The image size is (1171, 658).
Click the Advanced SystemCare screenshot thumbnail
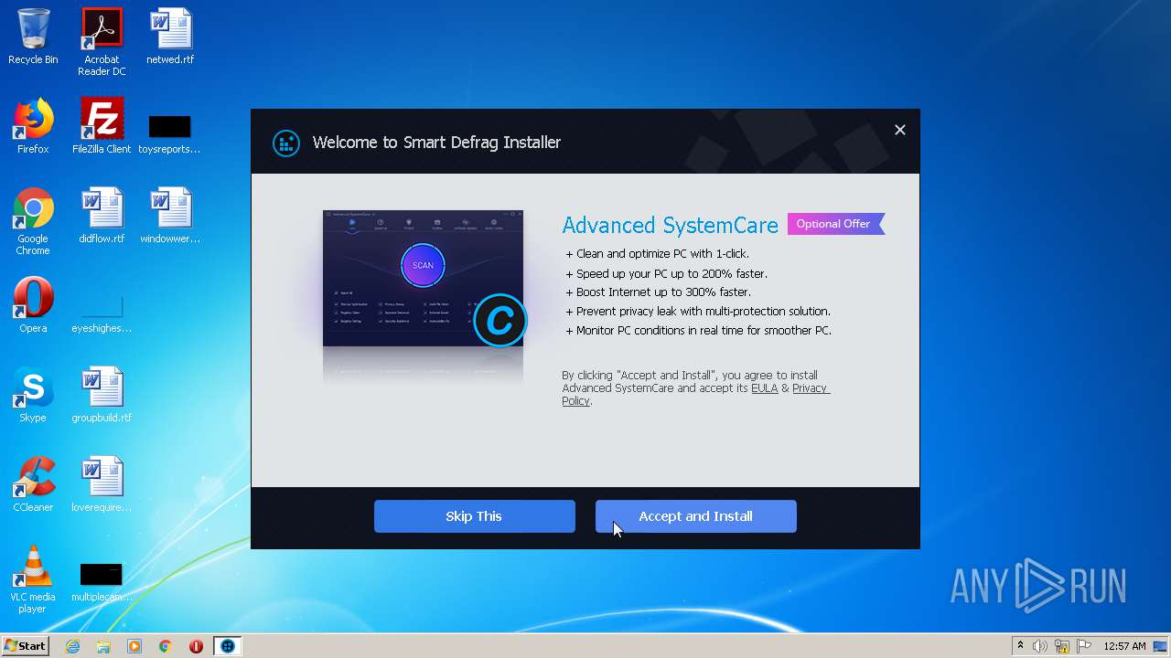pos(423,279)
